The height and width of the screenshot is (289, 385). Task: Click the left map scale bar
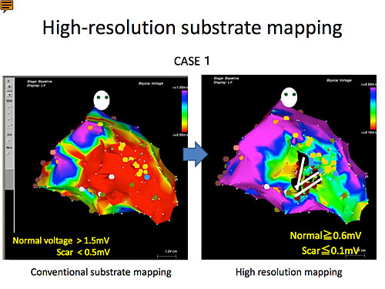point(167,256)
